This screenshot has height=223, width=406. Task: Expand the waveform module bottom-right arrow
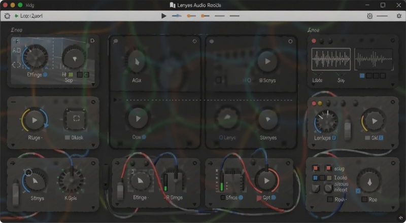[393, 85]
